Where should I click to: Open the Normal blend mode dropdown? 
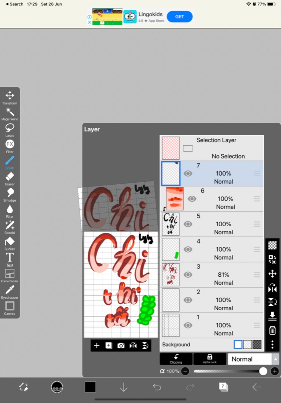(249, 359)
